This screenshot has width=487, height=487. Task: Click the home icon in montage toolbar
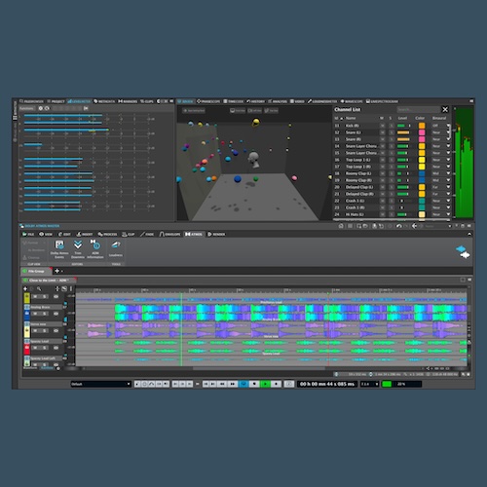point(341,226)
